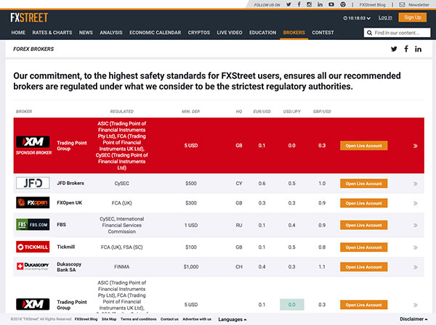Click the Dukascopy logo

(x=33, y=266)
